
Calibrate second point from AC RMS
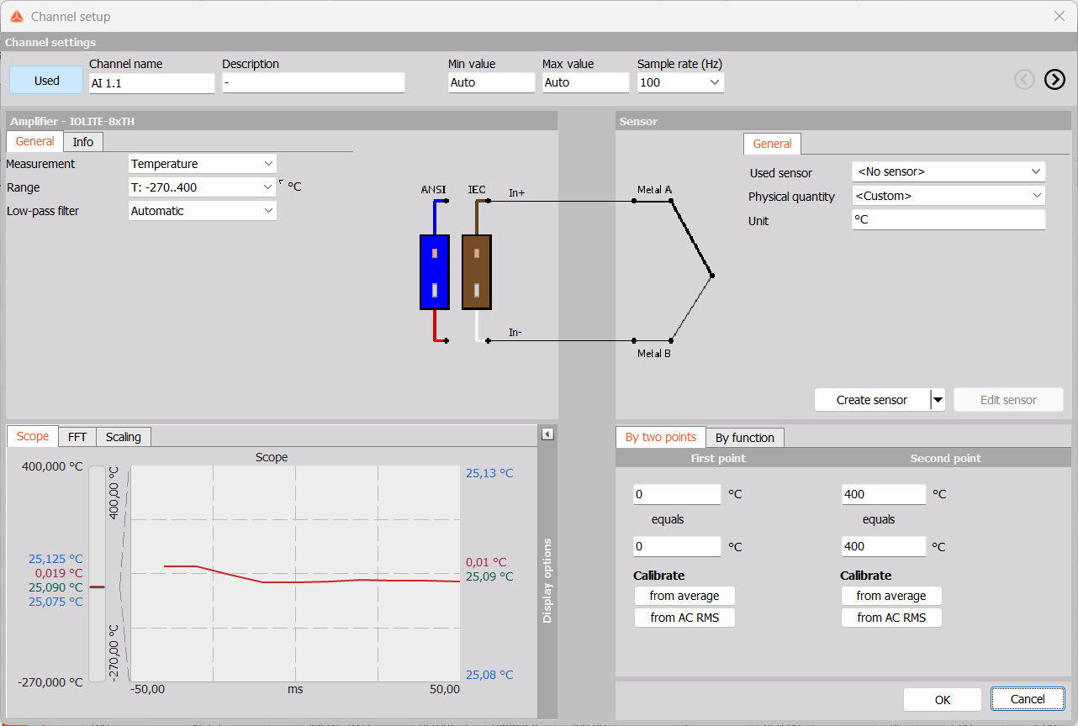tap(891, 618)
